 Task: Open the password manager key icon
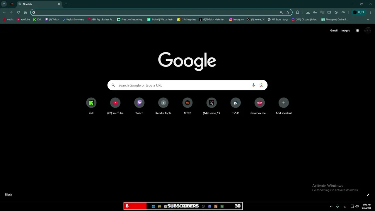tap(315, 12)
